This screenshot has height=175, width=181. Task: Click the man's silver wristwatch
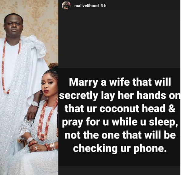[x=34, y=104]
